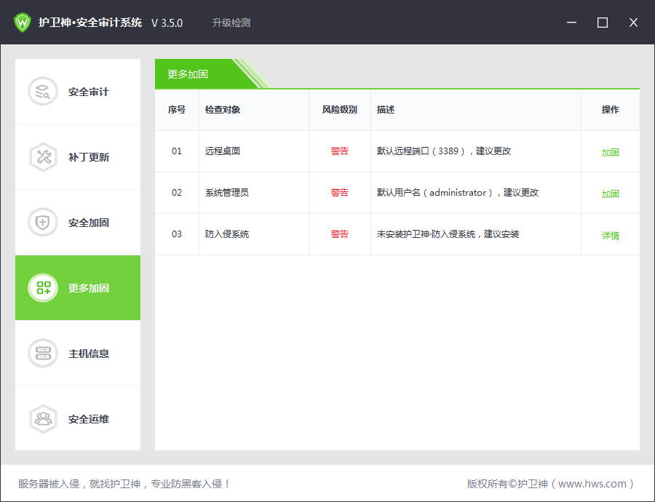655x502 pixels.
Task: Switch to the 安全审计 menu label
Action: coord(89,92)
